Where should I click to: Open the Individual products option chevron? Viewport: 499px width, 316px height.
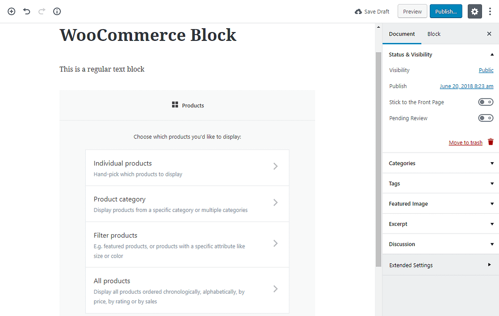tap(276, 166)
